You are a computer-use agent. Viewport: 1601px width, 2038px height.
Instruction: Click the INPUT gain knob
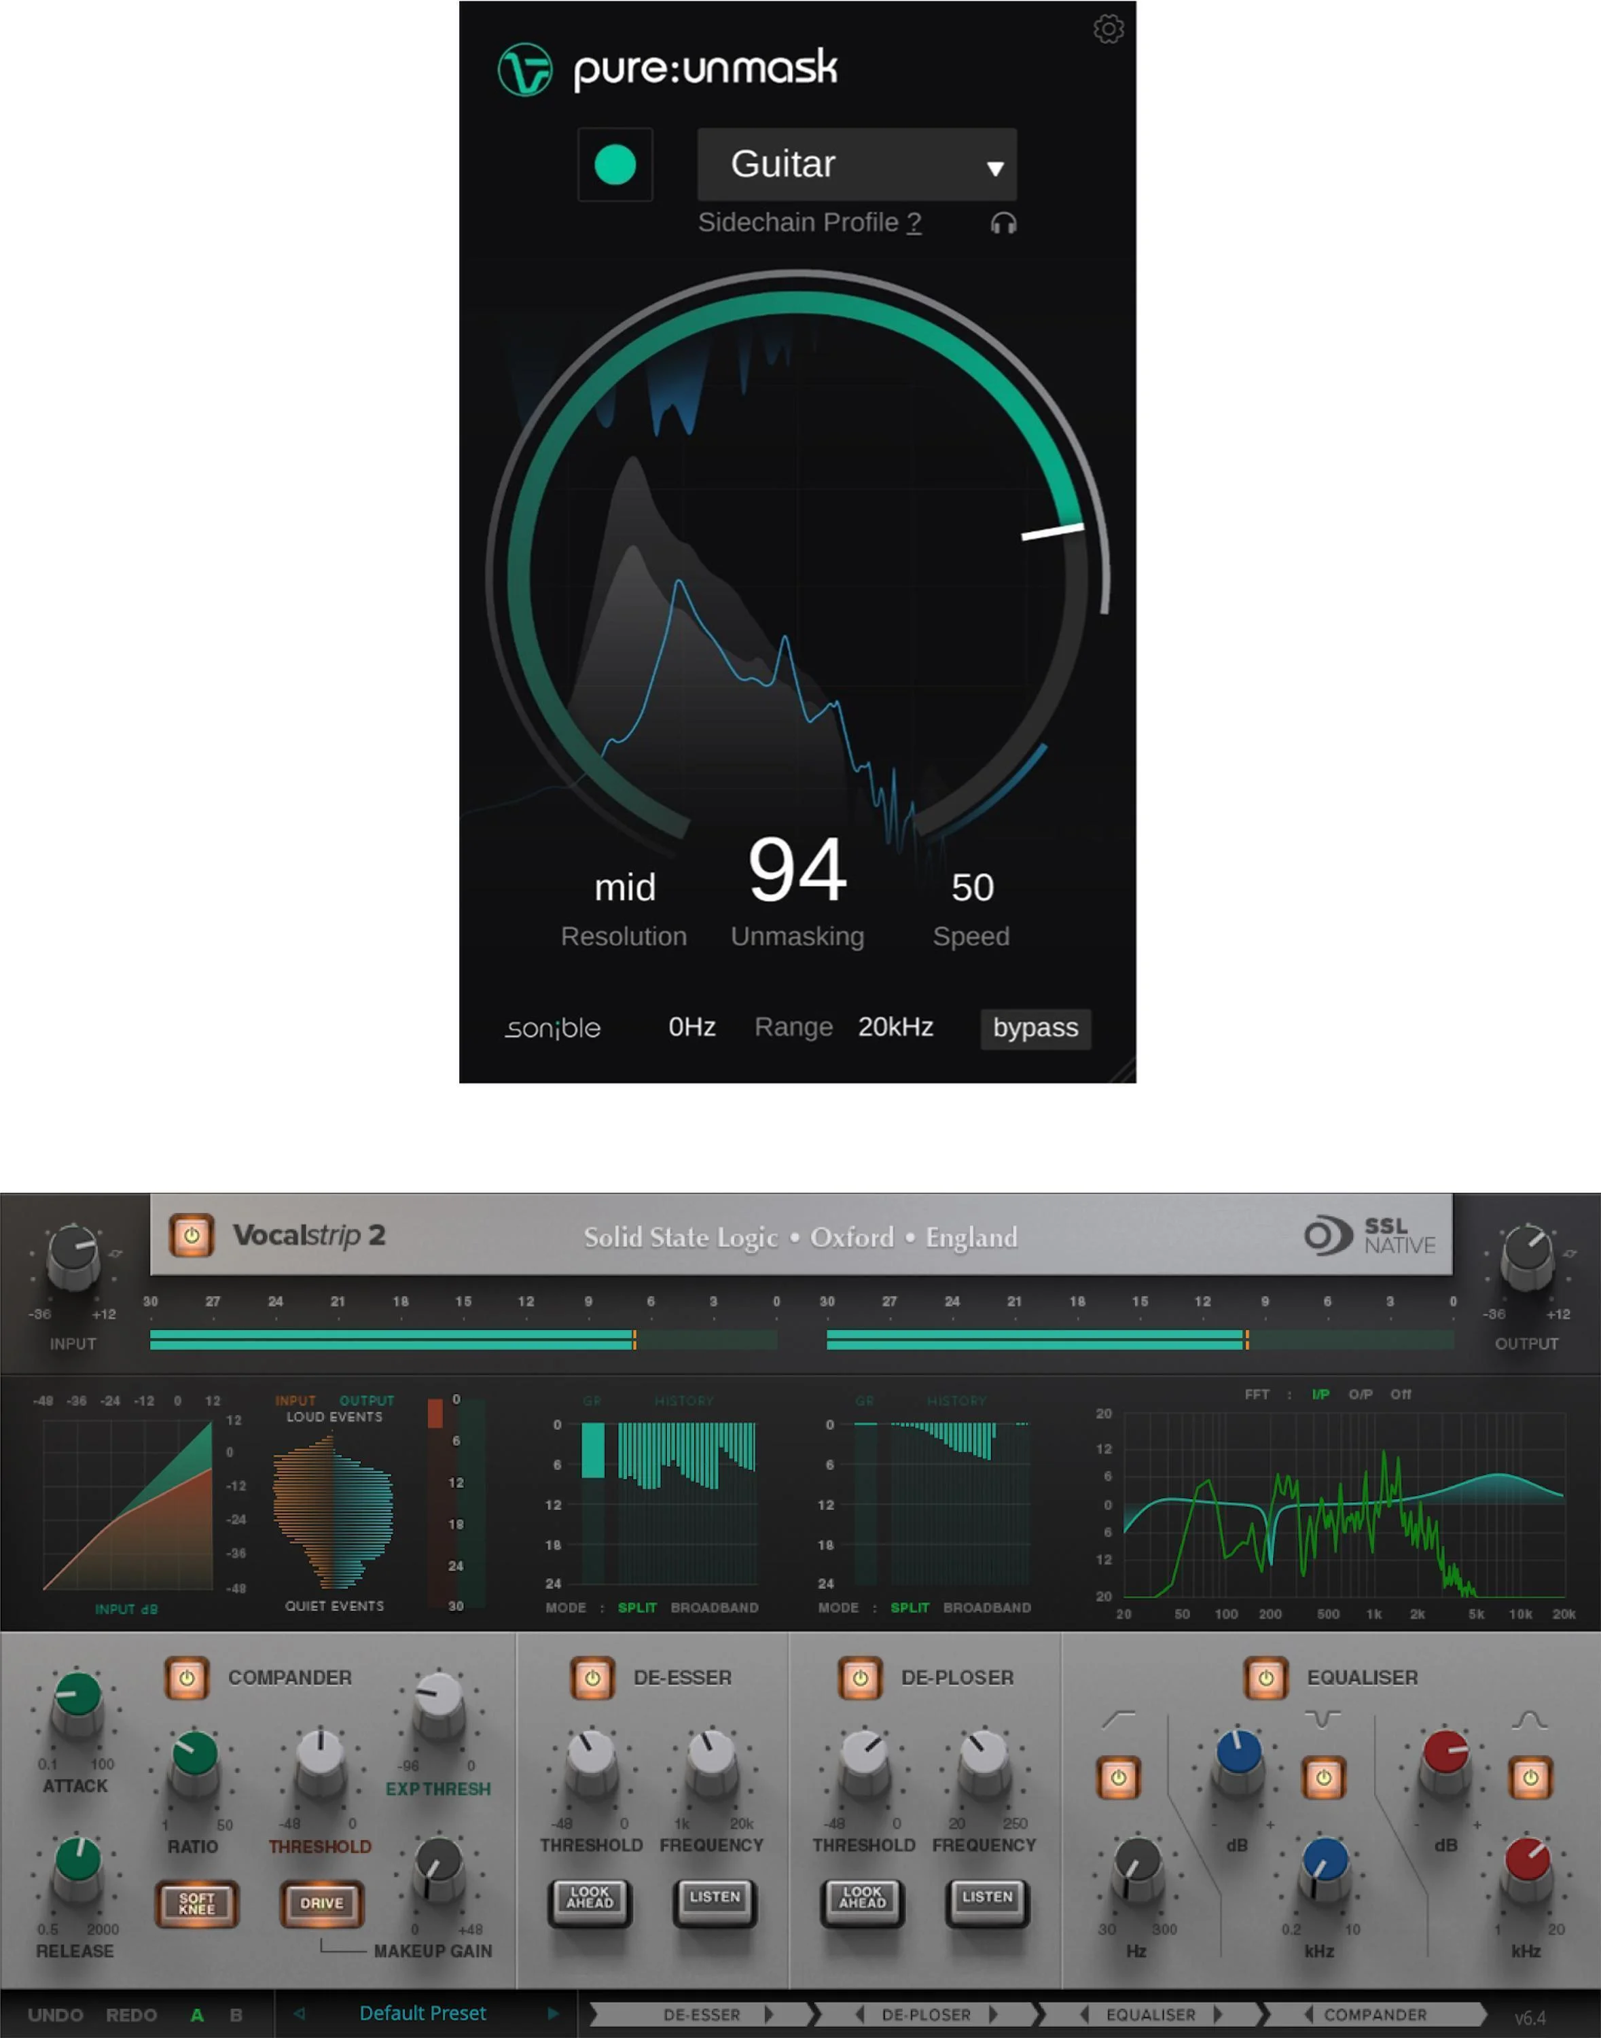click(x=74, y=1255)
